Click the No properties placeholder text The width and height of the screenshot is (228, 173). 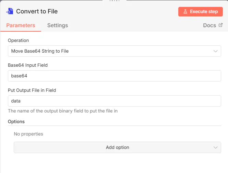[x=28, y=134]
